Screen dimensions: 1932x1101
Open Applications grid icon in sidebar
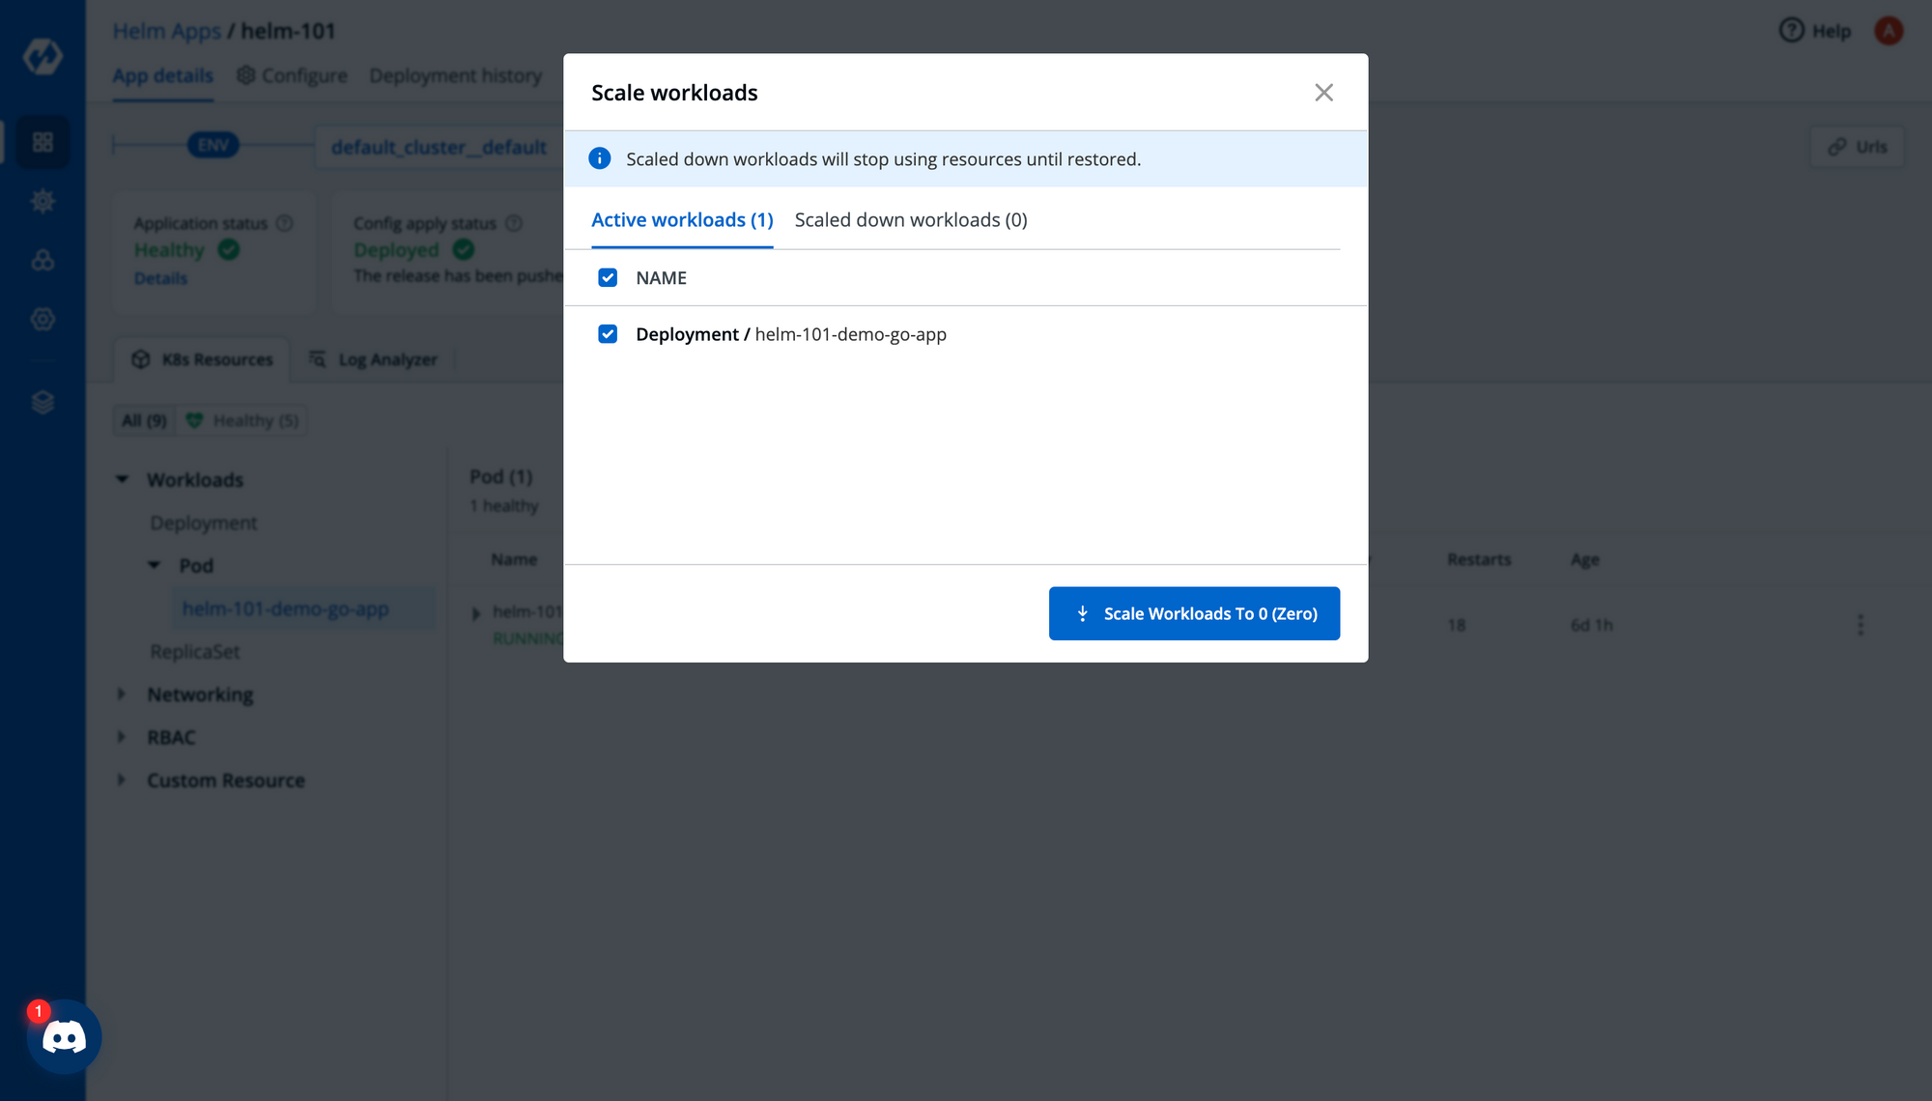(x=43, y=142)
